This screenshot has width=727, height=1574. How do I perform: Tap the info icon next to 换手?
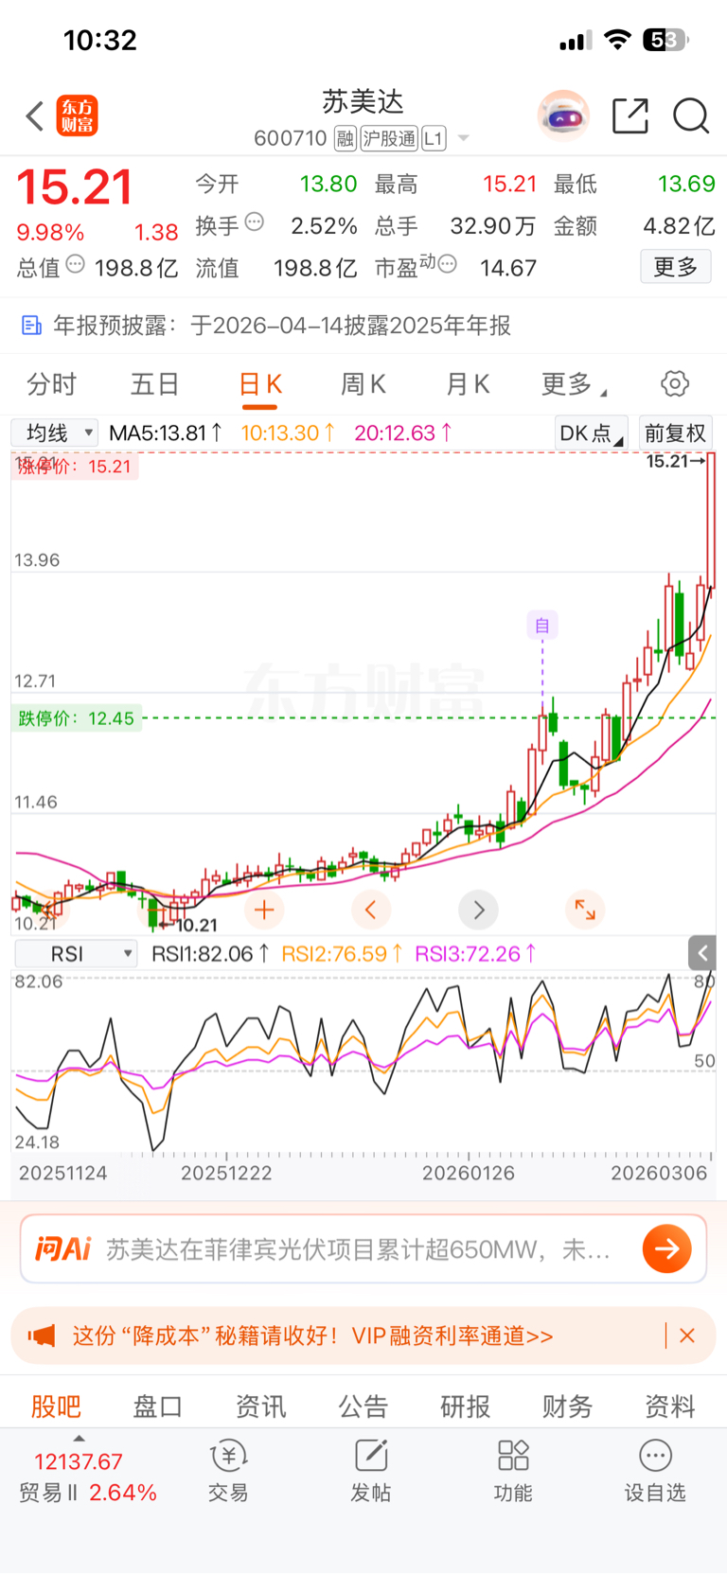click(255, 222)
